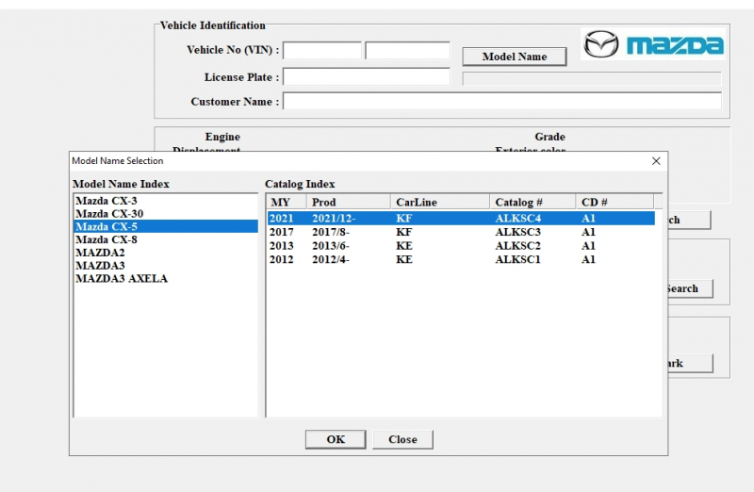Screen dimensions: 754x492
Task: Click the Catalog # column header
Action: click(x=533, y=202)
